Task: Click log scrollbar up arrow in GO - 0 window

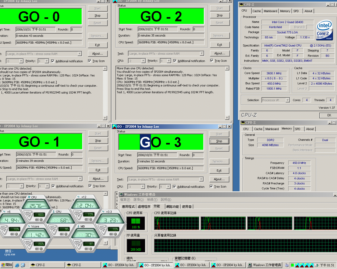Action: click(105, 69)
